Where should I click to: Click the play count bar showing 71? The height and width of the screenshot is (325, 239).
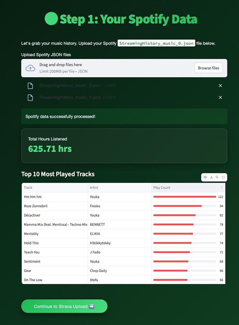pyautogui.click(x=184, y=252)
